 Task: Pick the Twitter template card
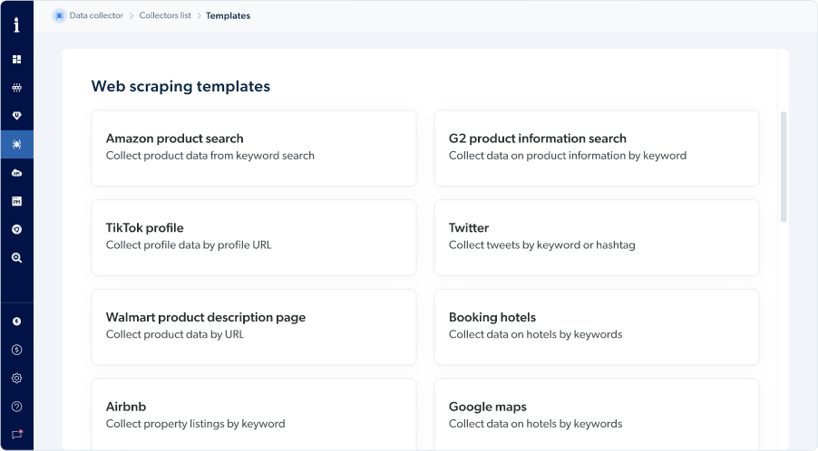pyautogui.click(x=597, y=237)
